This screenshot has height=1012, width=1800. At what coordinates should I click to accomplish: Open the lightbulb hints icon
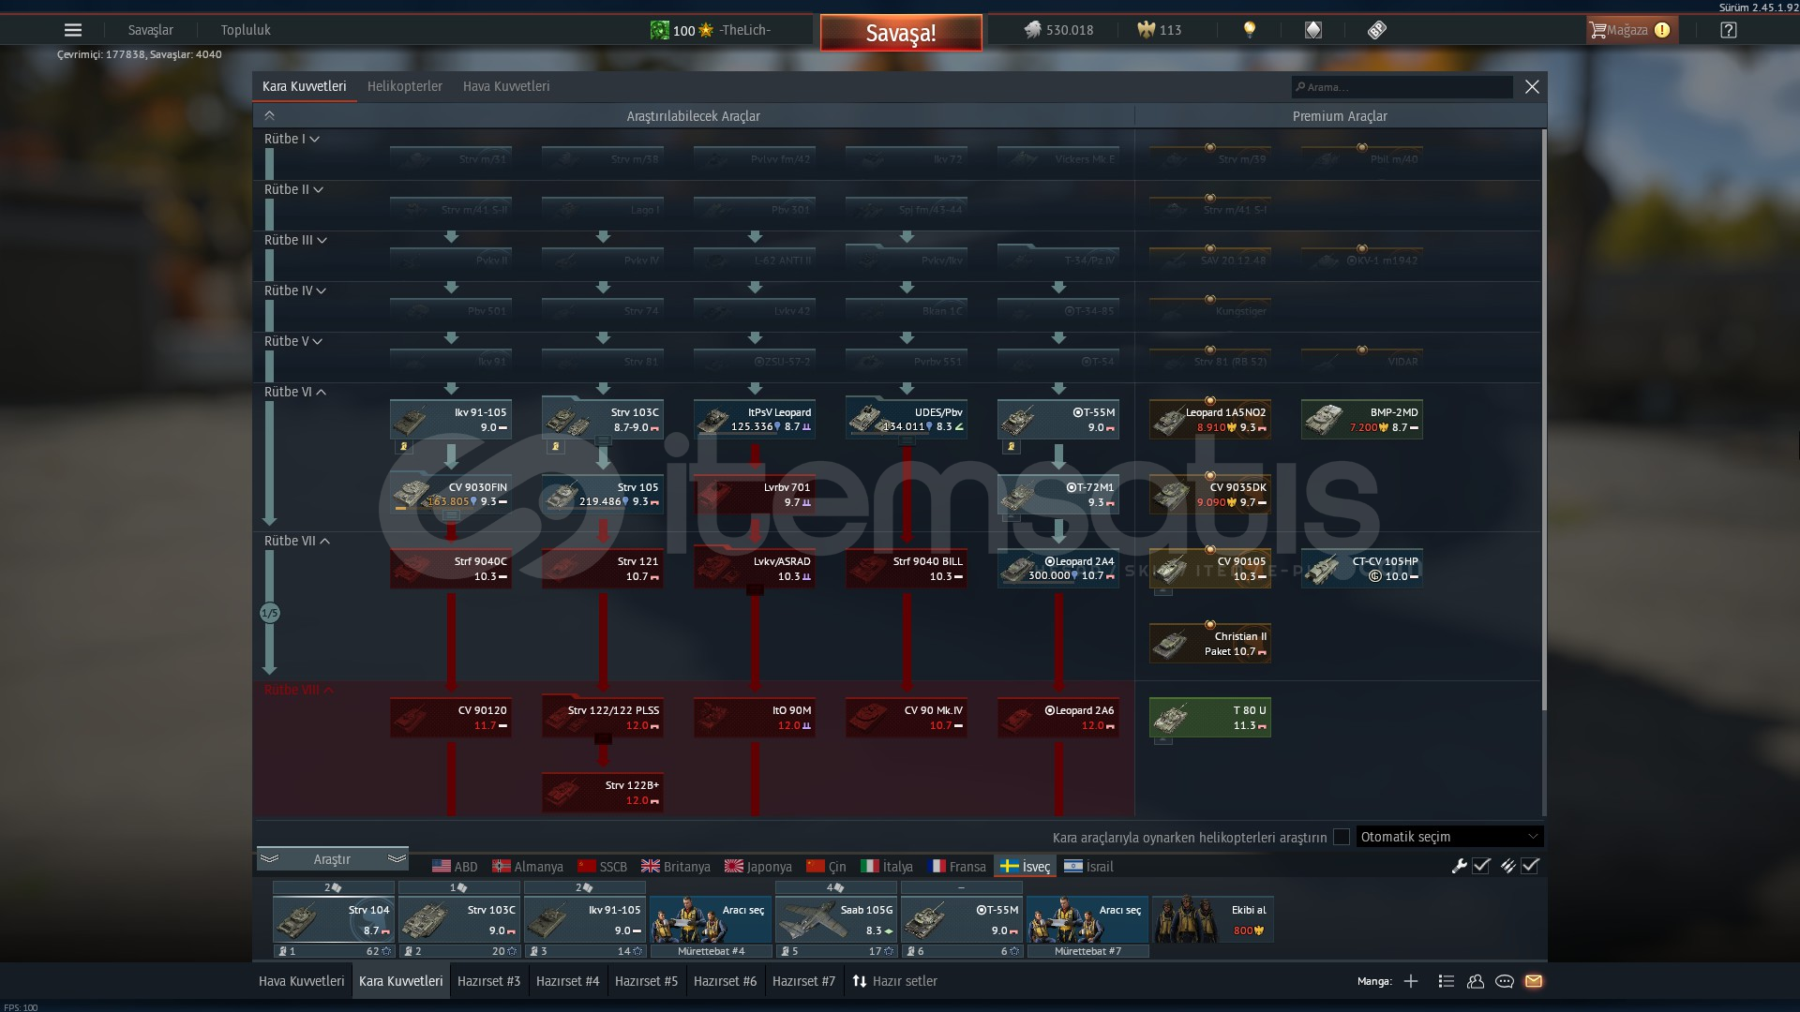coord(1249,30)
